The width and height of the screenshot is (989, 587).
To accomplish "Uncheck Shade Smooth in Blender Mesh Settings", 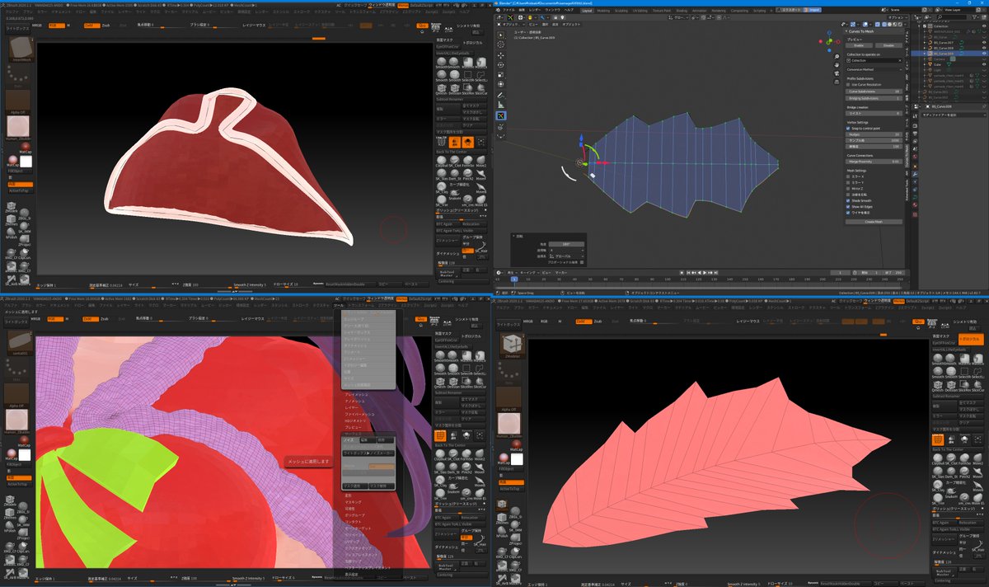I will [x=848, y=200].
